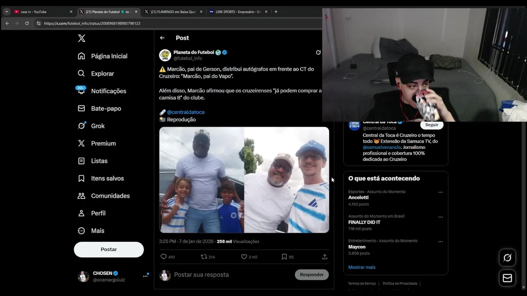This screenshot has width=527, height=296.
Task: Open Comunidades people icon
Action: [82, 196]
